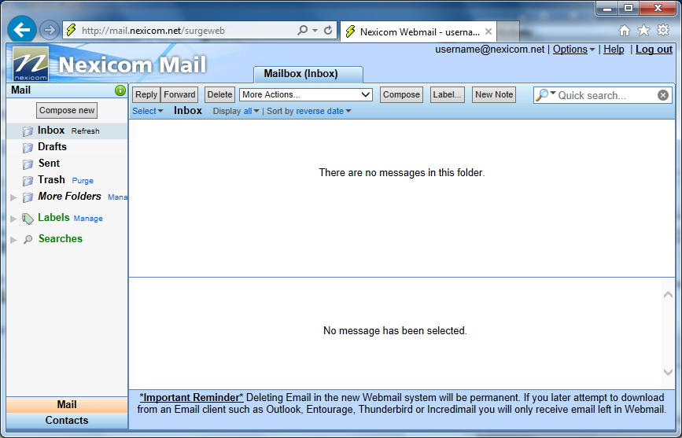Open browser tools gear icon
This screenshot has height=438, width=682.
(663, 30)
